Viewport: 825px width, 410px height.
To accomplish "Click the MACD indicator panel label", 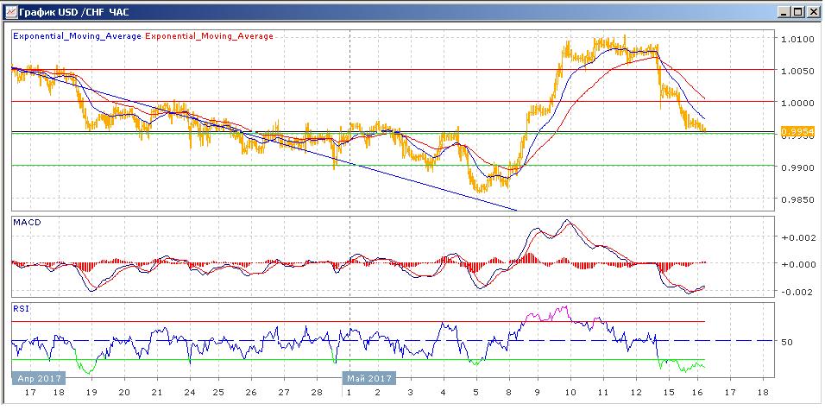I will coord(26,223).
